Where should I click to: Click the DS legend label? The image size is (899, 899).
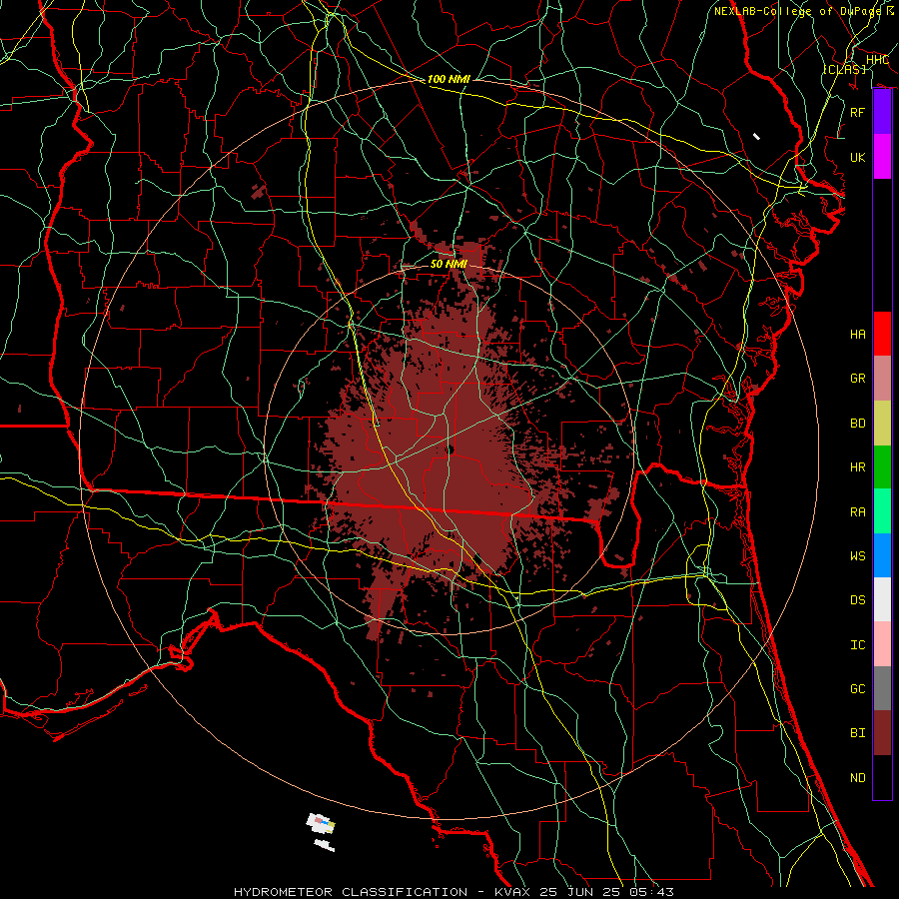tap(857, 600)
